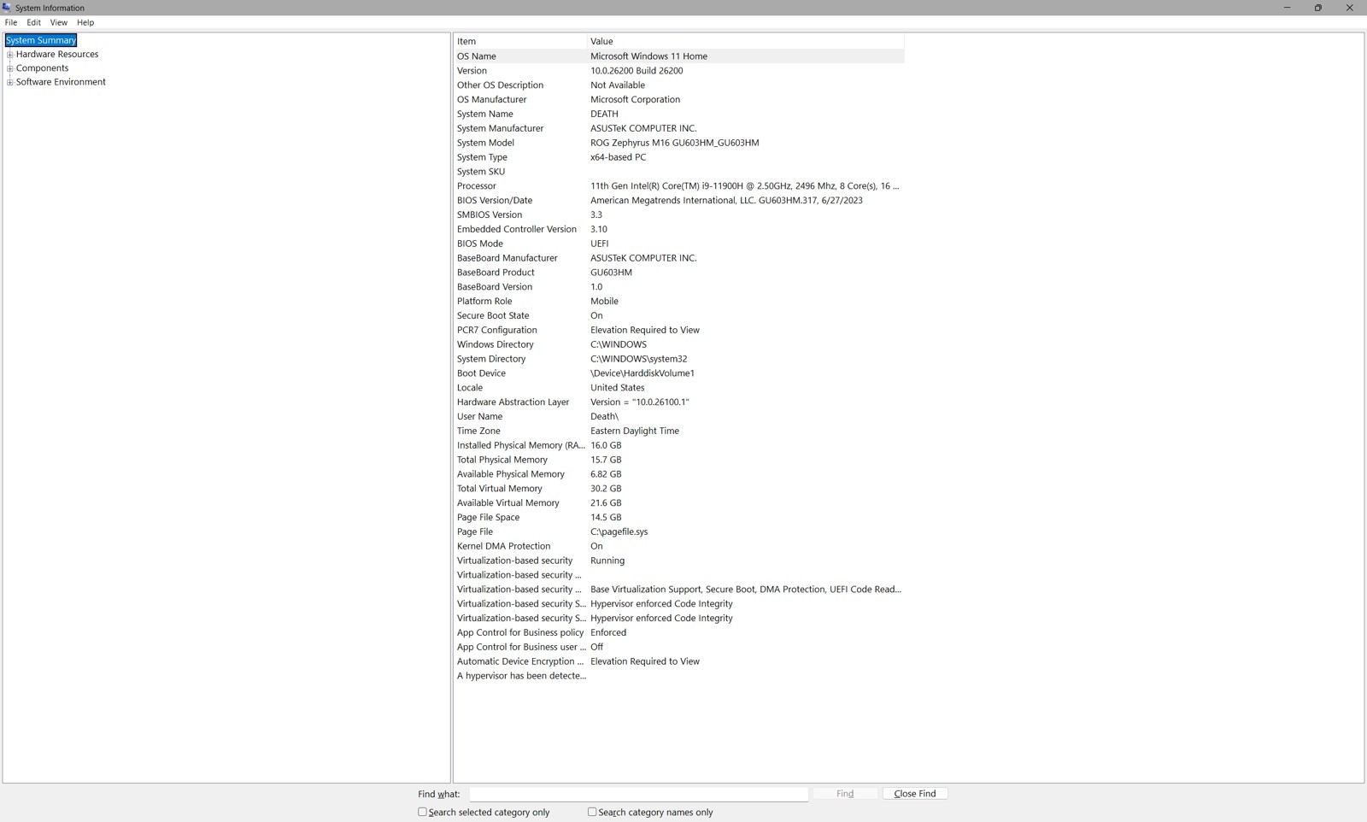The height and width of the screenshot is (822, 1367).
Task: Click the Find what input field
Action: tap(638, 794)
